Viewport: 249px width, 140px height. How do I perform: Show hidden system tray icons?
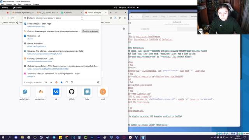coord(212,137)
